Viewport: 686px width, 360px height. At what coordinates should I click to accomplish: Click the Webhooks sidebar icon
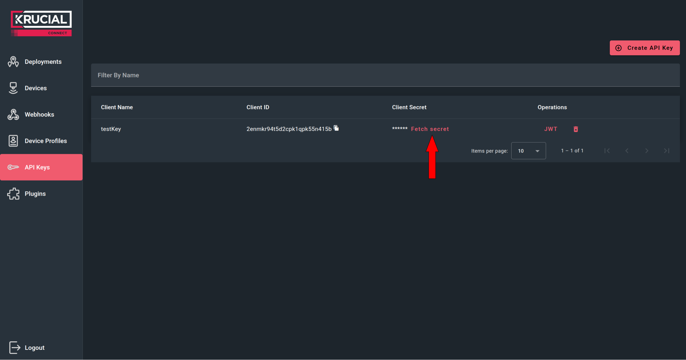[13, 115]
